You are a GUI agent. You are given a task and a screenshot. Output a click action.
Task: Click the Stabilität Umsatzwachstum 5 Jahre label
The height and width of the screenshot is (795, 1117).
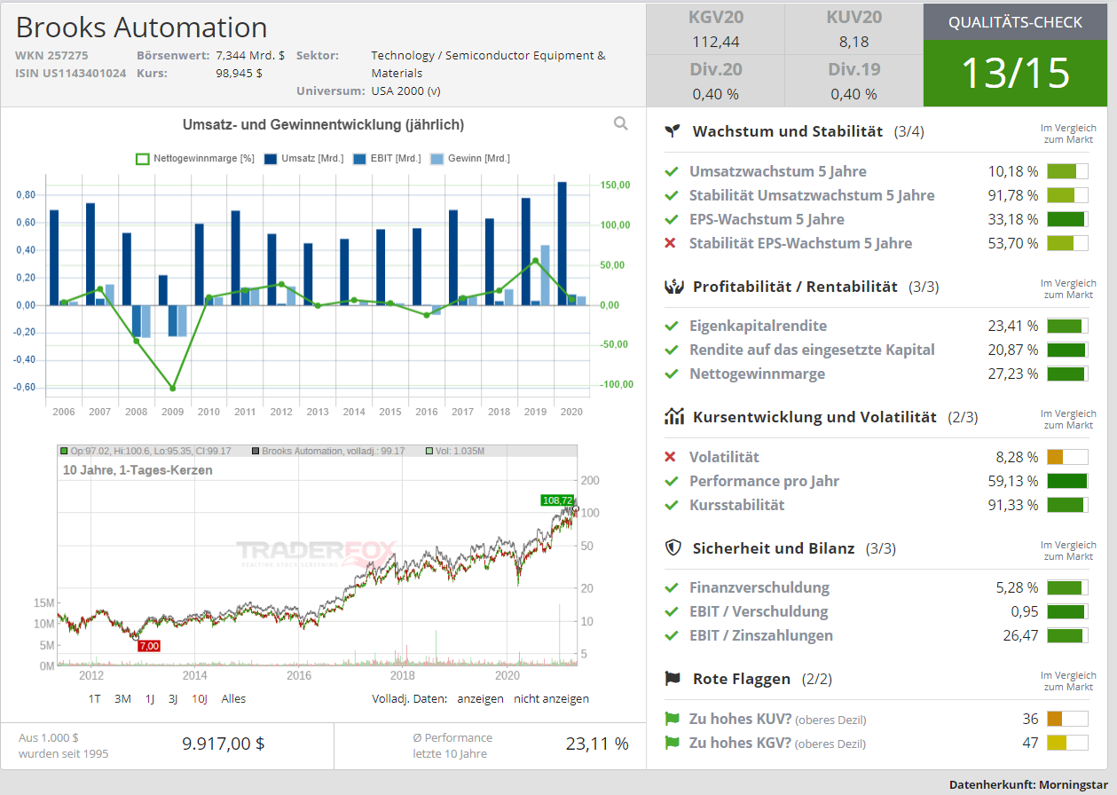click(x=812, y=195)
